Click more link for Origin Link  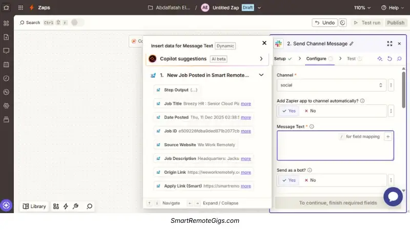pyautogui.click(x=246, y=172)
